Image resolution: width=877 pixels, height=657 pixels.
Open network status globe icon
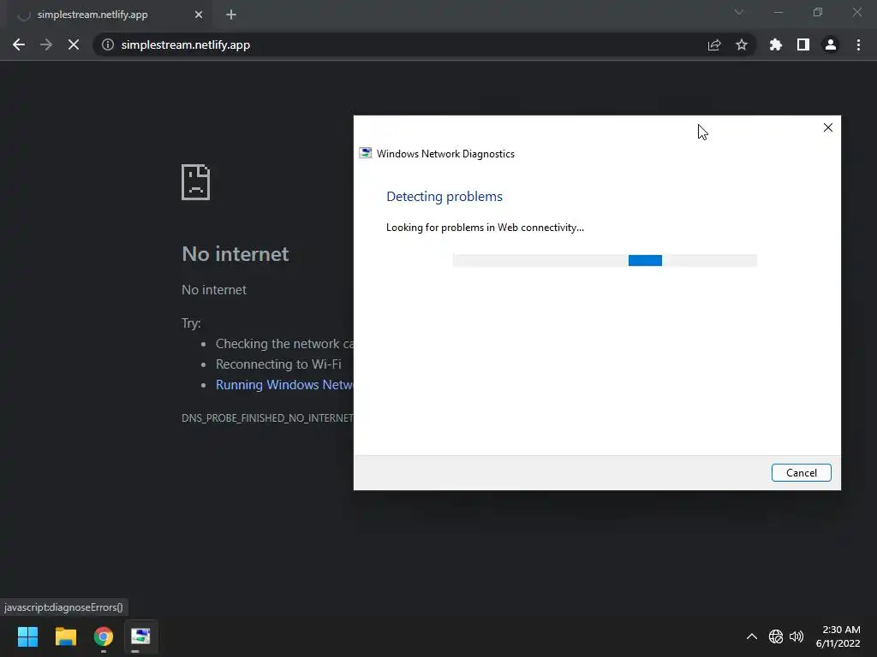click(x=776, y=636)
